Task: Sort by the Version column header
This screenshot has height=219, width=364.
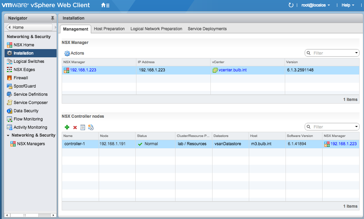Action: pyautogui.click(x=322, y=62)
